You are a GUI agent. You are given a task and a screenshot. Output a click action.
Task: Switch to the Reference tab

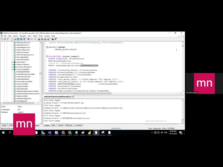(69, 125)
